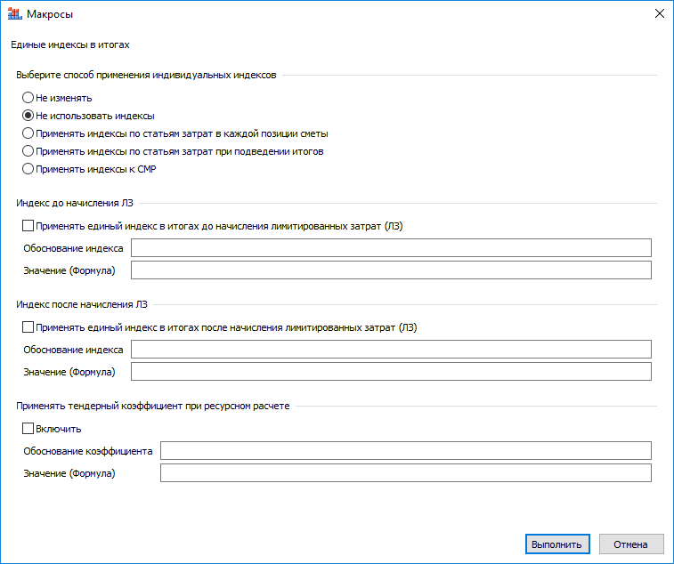The height and width of the screenshot is (564, 674).
Task: Click 'Обоснование индекса' field under Индекс до начисления ЛЗ
Action: [391, 247]
